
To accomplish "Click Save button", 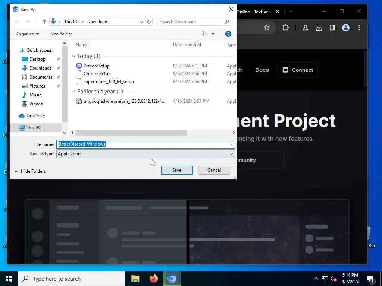I will [x=176, y=170].
